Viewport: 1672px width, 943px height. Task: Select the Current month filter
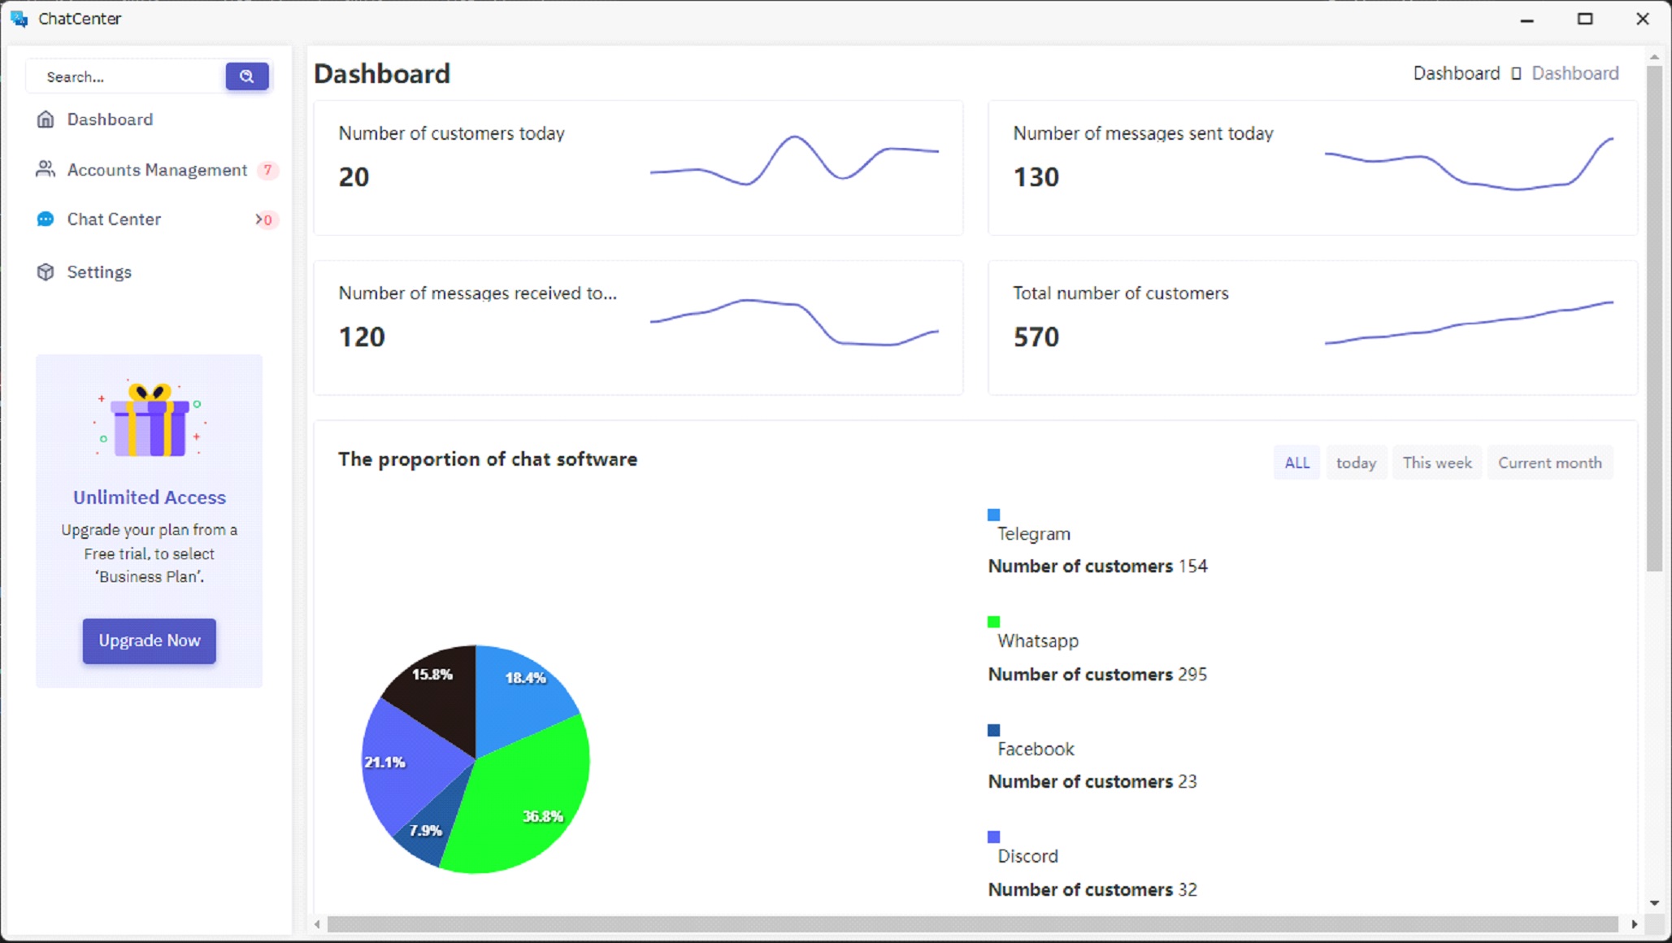click(1549, 463)
